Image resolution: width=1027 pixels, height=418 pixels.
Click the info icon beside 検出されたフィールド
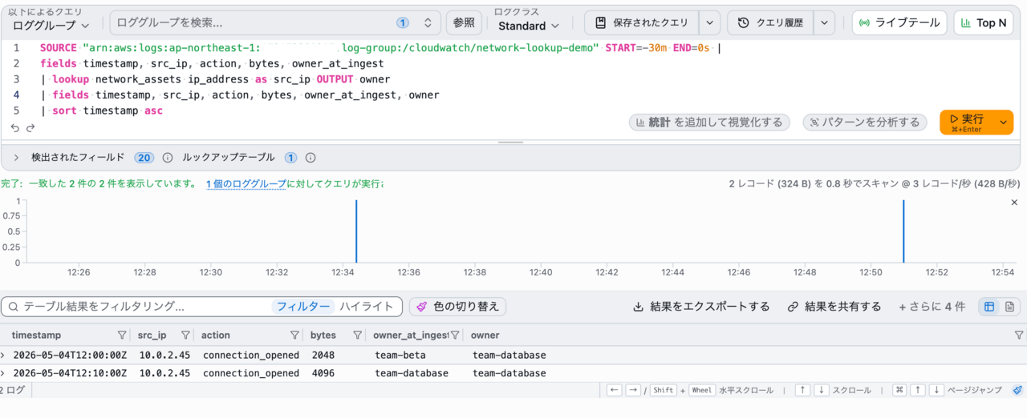pyautogui.click(x=168, y=158)
